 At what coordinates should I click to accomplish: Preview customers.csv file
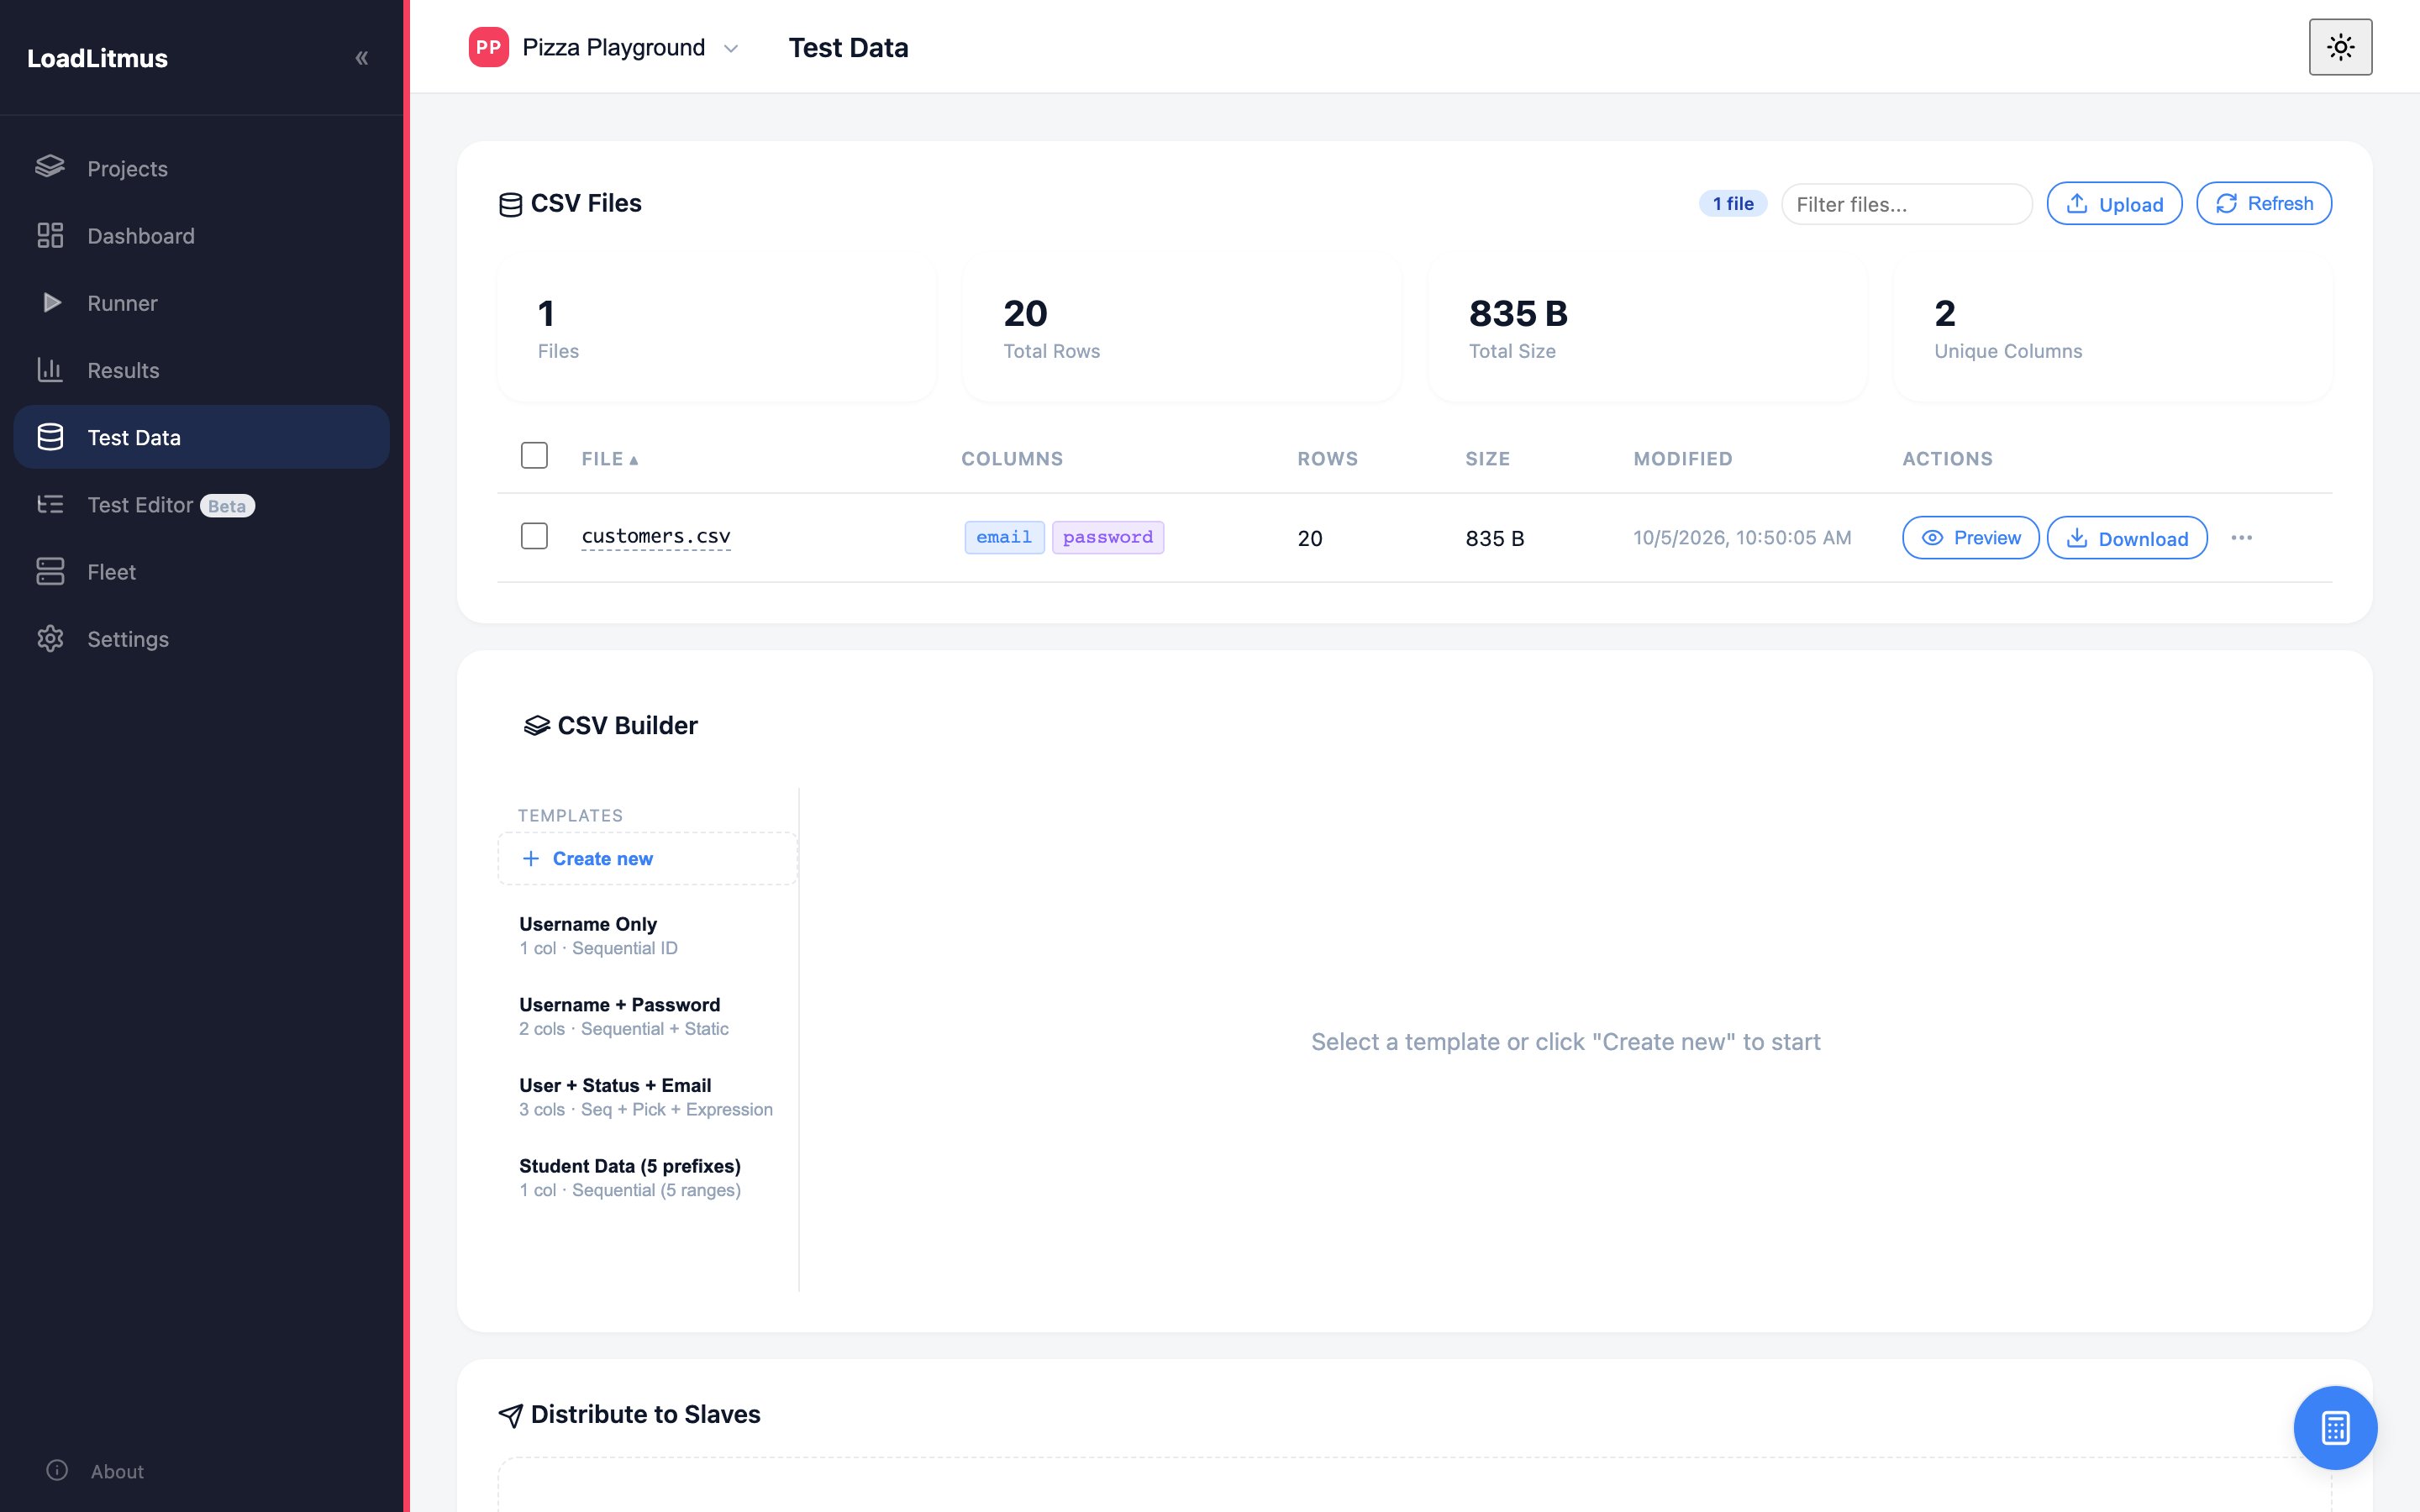pos(1970,538)
